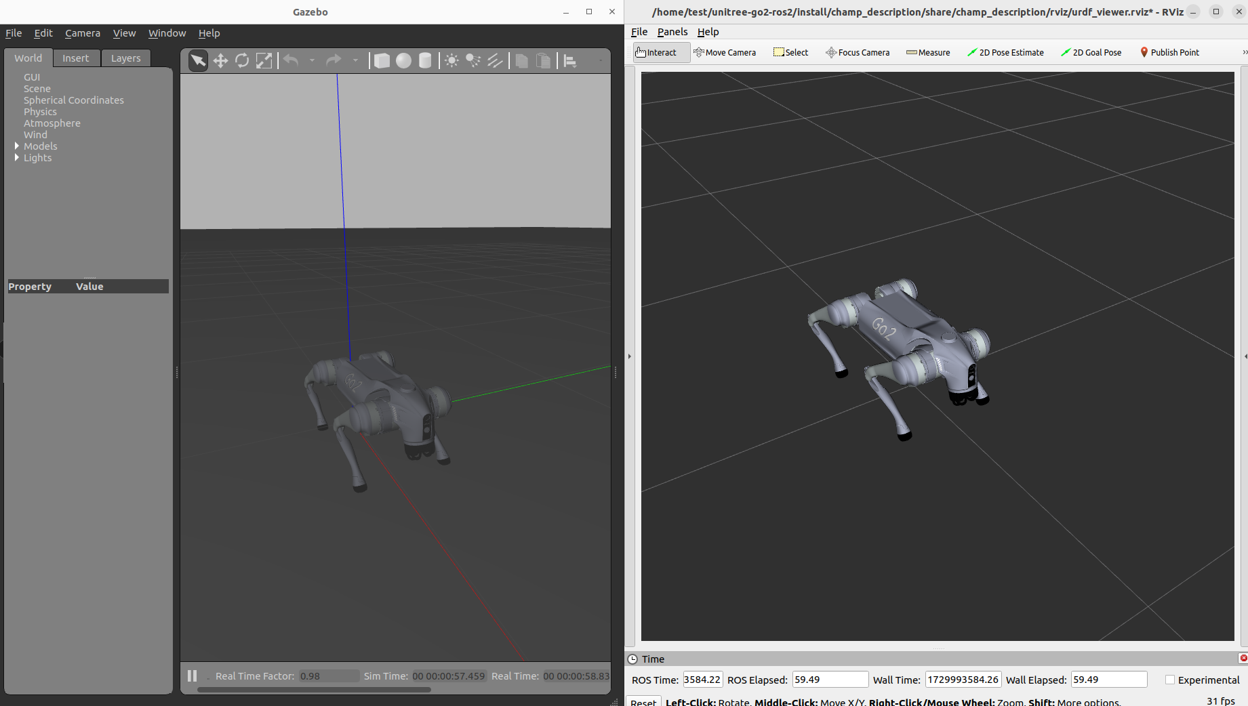Viewport: 1248px width, 706px height.
Task: Select the Rotate mode tool in Gazebo
Action: [x=242, y=61]
